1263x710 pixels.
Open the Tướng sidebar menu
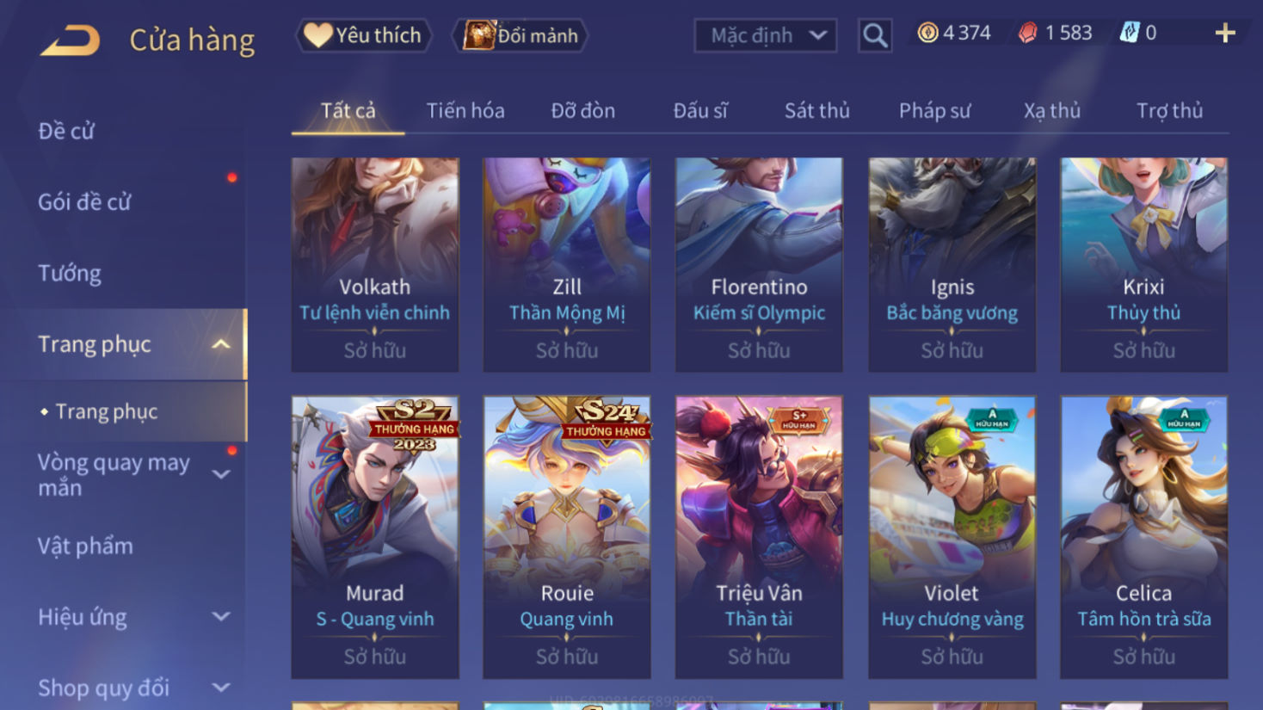tap(70, 274)
